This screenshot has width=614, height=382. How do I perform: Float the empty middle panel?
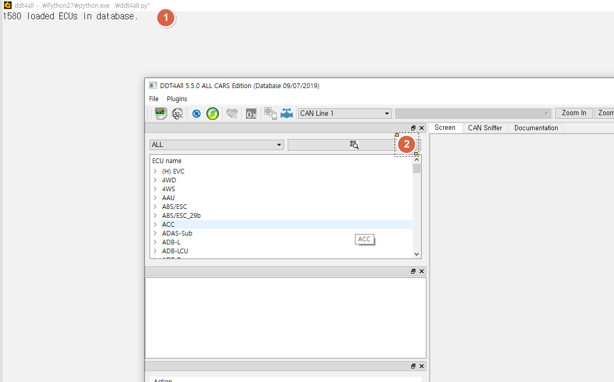413,271
